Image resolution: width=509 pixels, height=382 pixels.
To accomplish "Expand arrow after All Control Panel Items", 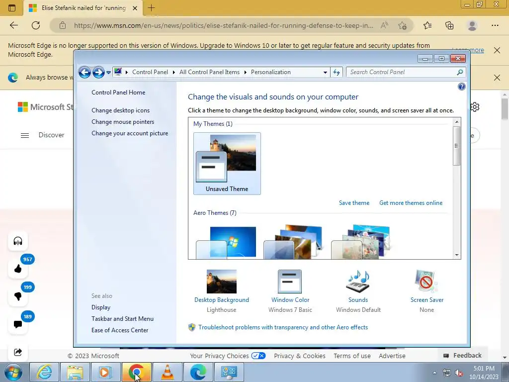I will [246, 72].
